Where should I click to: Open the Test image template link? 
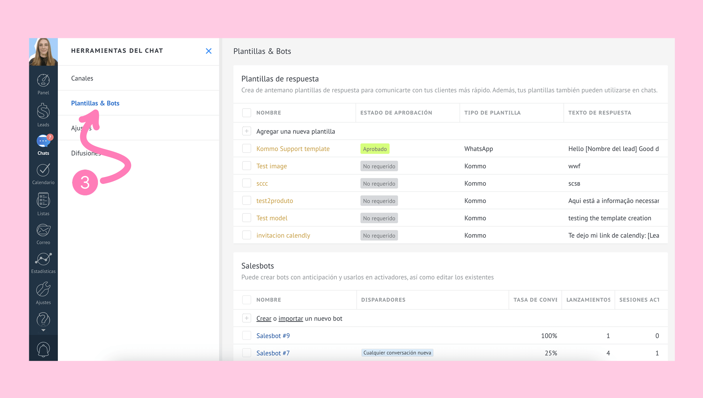point(271,166)
